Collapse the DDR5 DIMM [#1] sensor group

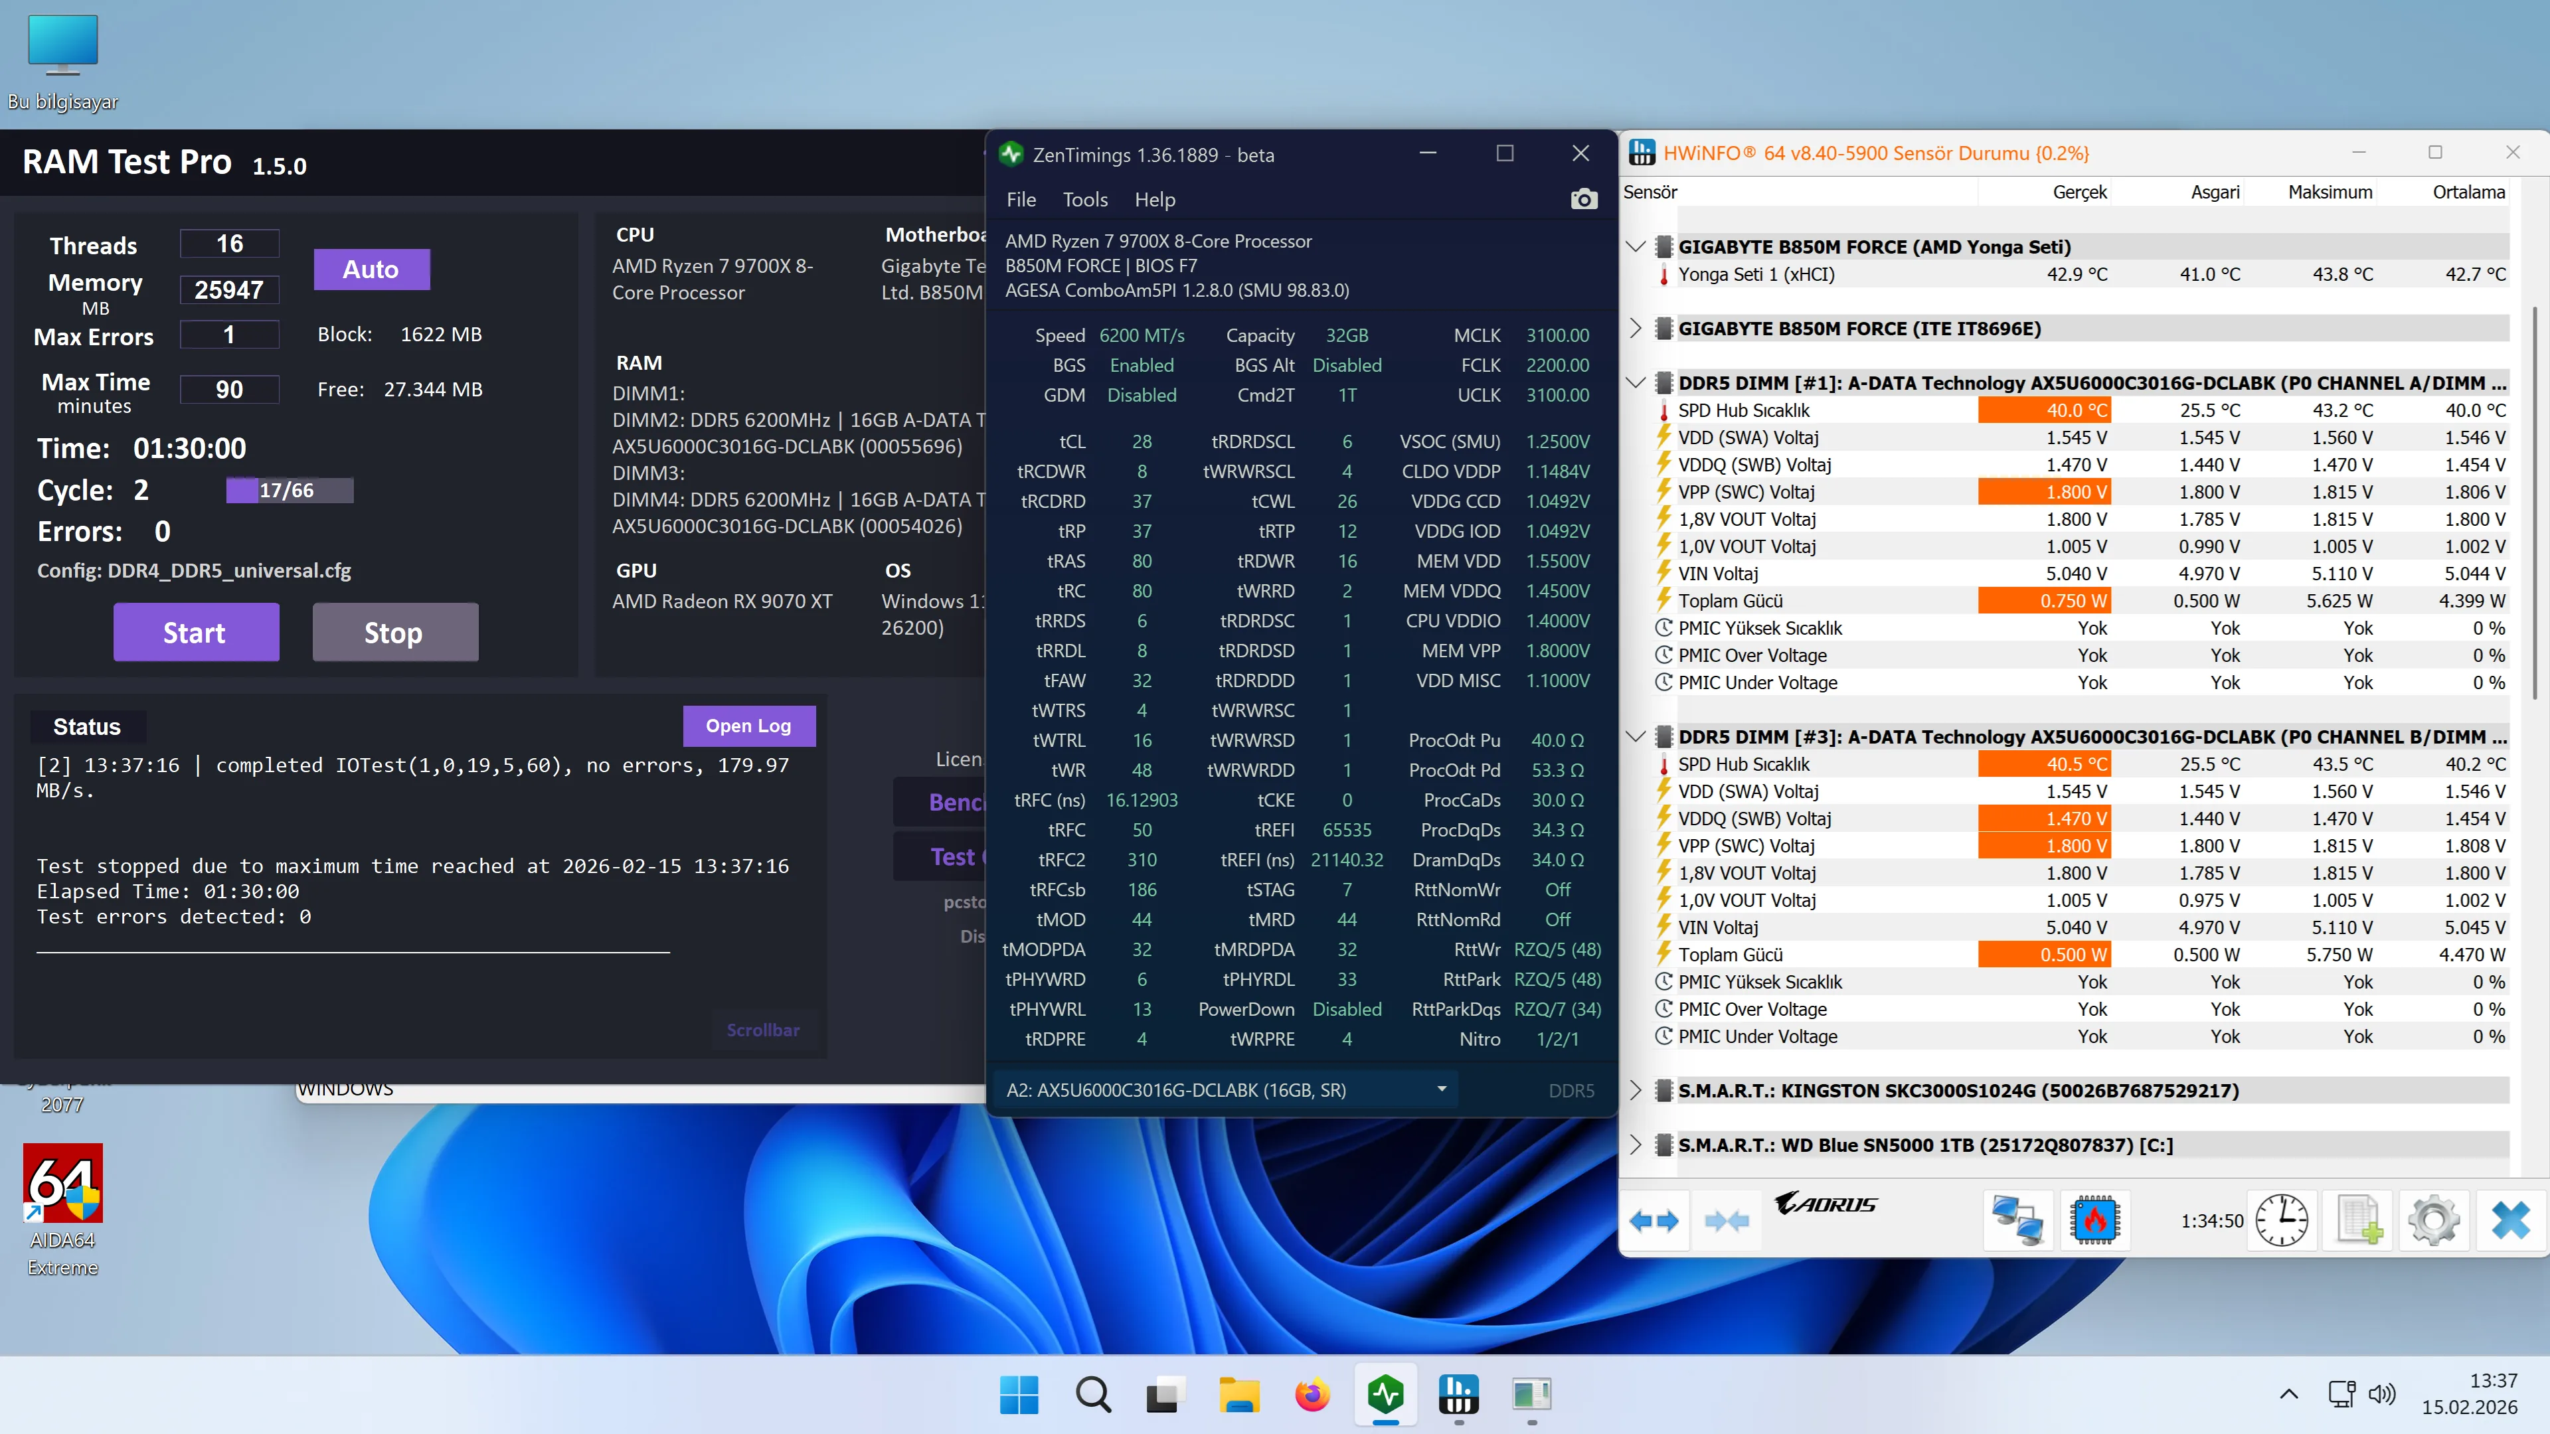point(1636,383)
